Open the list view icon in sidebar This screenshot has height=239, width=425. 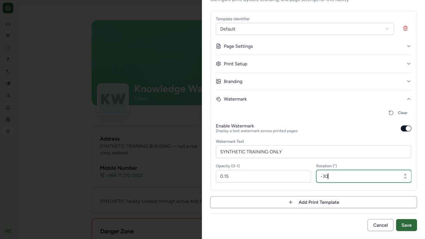8,48
